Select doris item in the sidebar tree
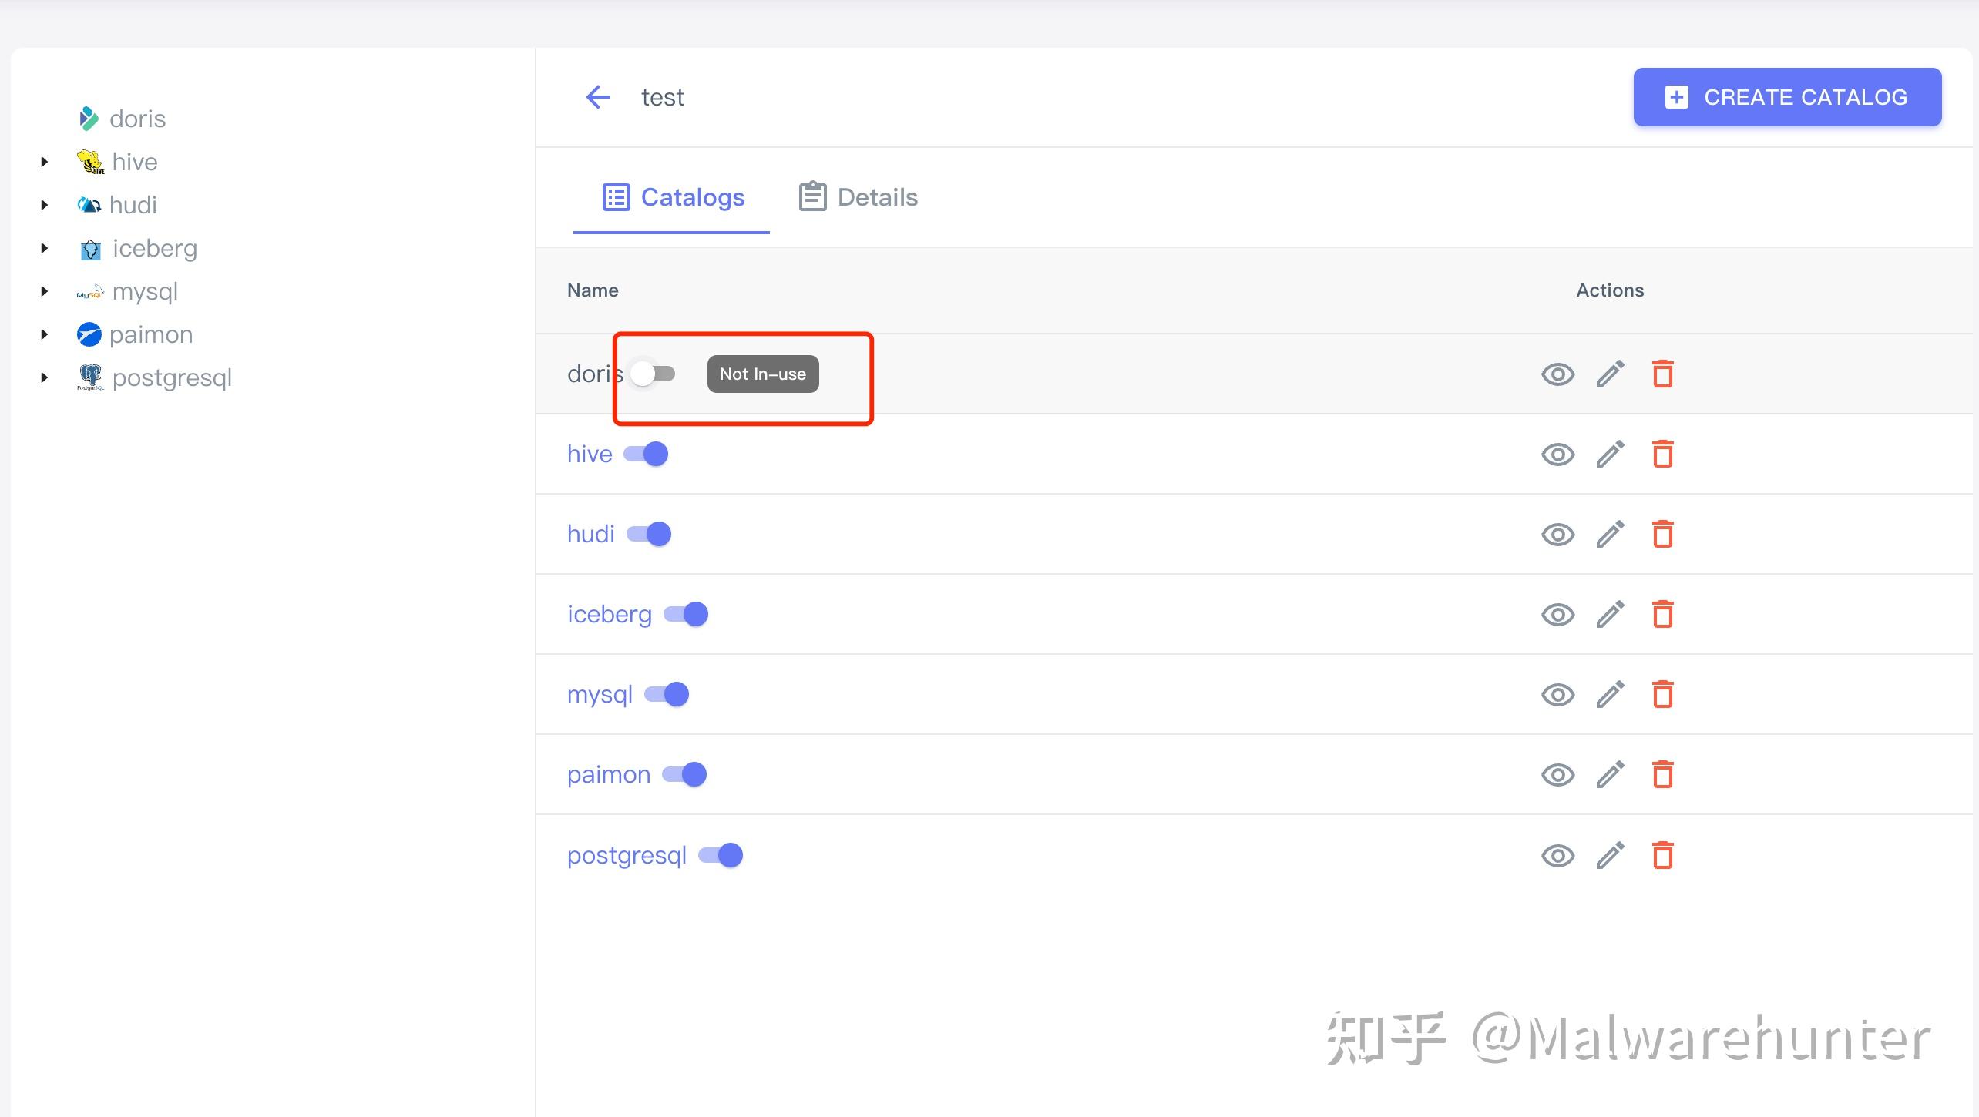The image size is (1979, 1117). 136,119
